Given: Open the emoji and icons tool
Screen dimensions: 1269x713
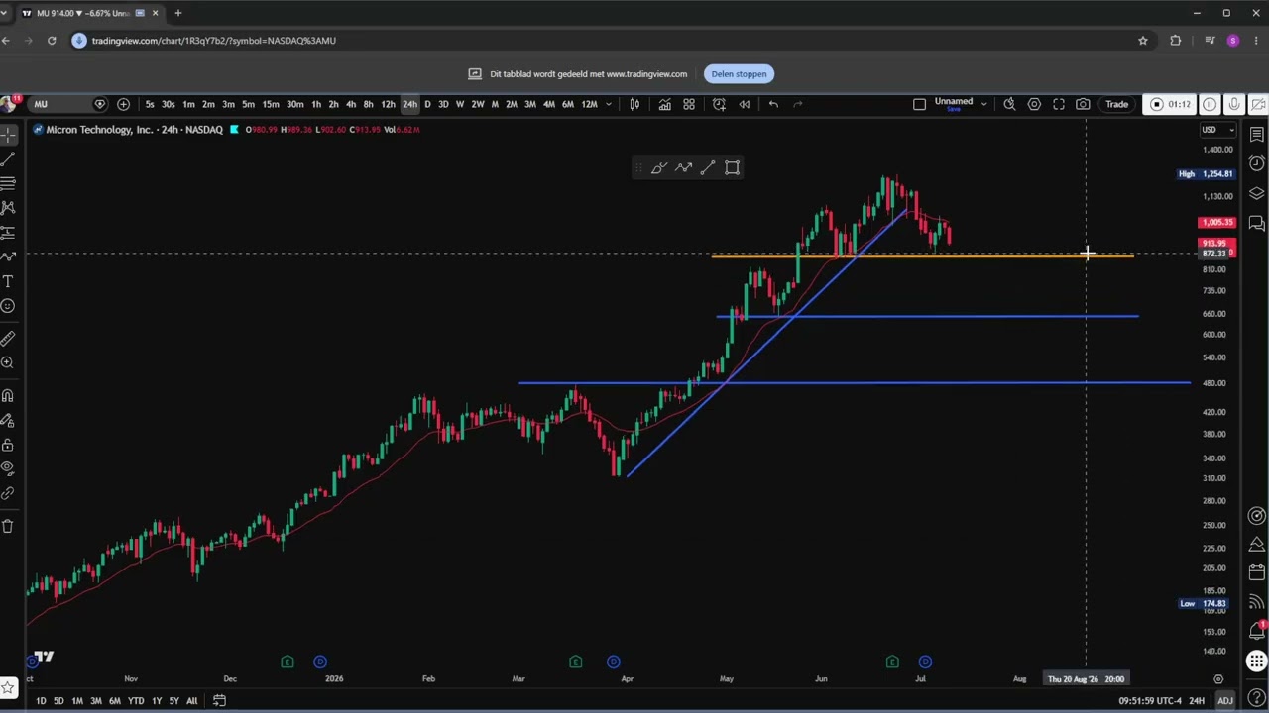Looking at the screenshot, I should (x=8, y=306).
